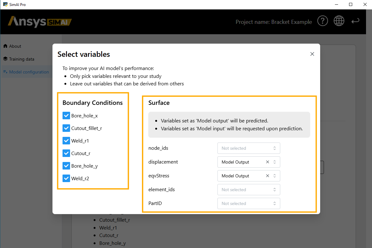Disable the Weld_r2 boundary condition
Viewport: 372px width, 248px height.
(66, 178)
